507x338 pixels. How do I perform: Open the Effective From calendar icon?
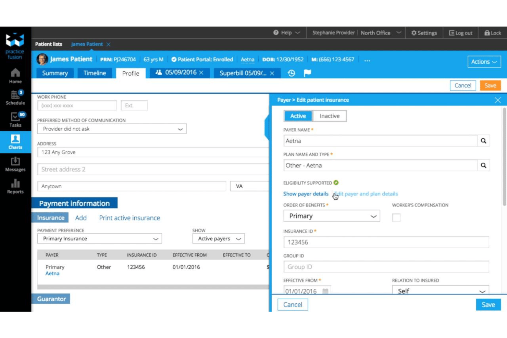(325, 291)
